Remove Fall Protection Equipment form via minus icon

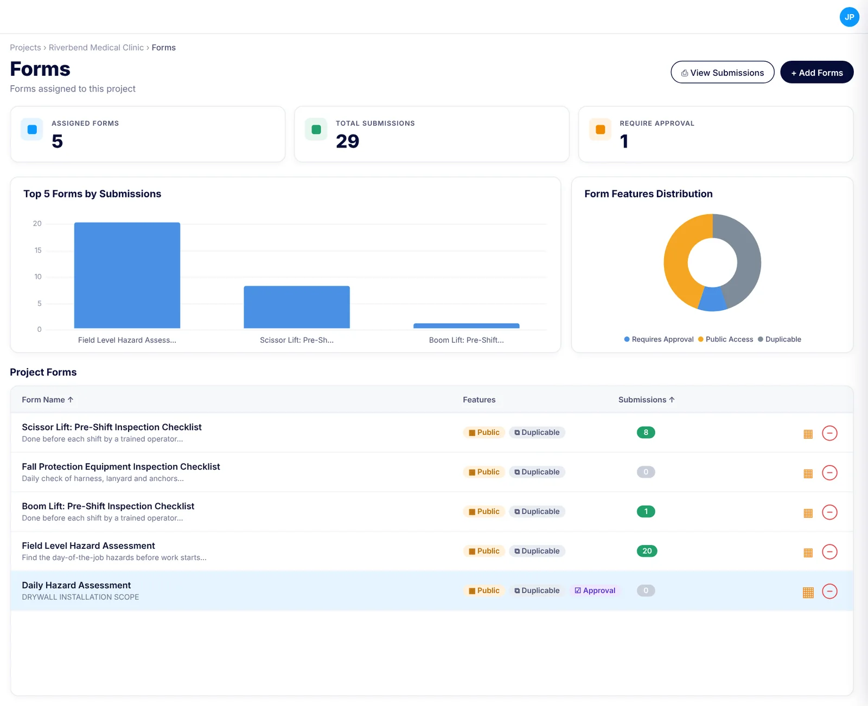[x=829, y=473]
